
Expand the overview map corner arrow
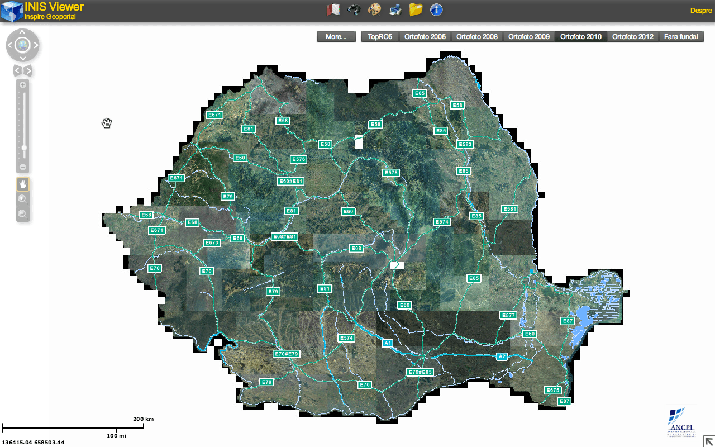pos(708,440)
